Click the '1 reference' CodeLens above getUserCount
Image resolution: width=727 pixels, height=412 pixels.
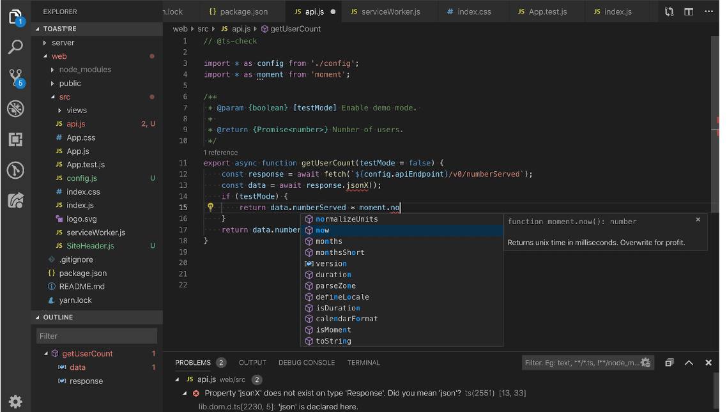[220, 152]
